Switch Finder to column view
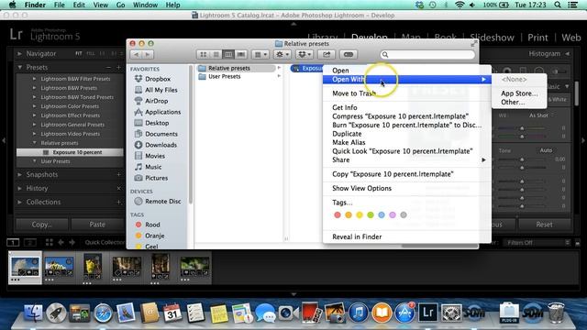Viewport: 587px width, 330px height. (228, 55)
